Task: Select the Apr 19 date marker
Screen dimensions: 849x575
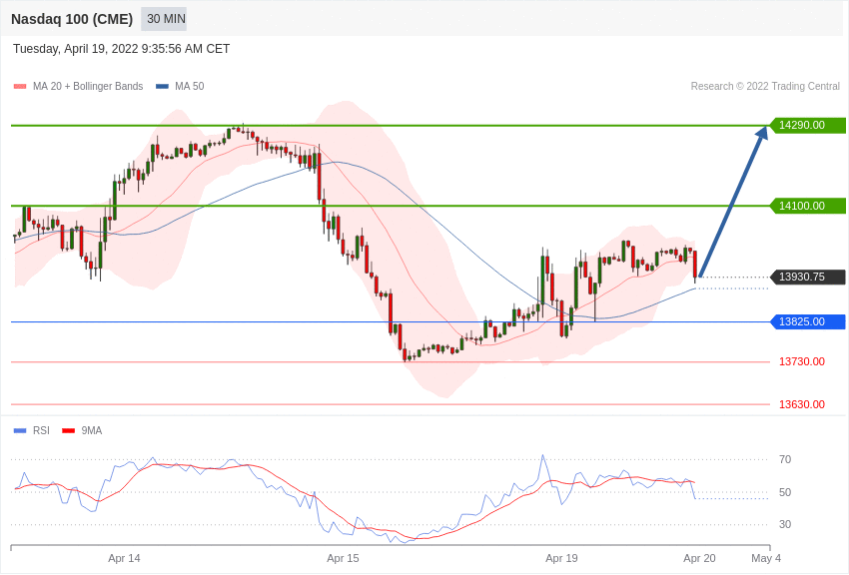Action: coord(561,558)
